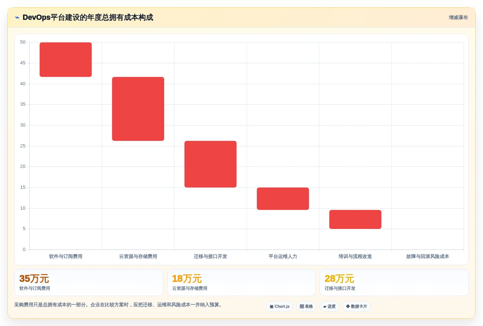Click the 培训与流程改造 waterfall bar
The width and height of the screenshot is (483, 326).
[355, 220]
